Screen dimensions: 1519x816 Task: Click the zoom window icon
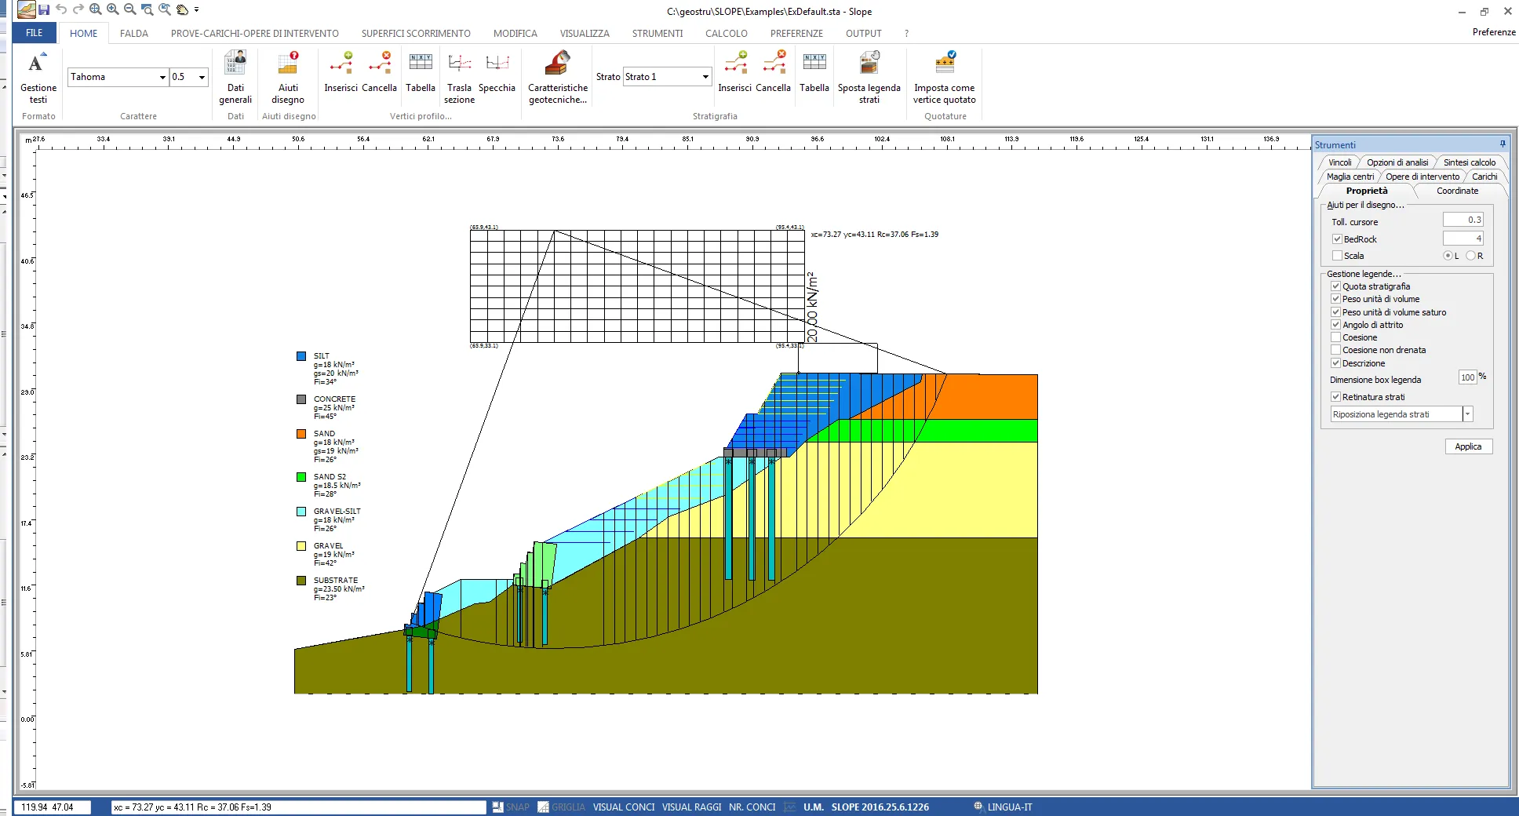[148, 9]
